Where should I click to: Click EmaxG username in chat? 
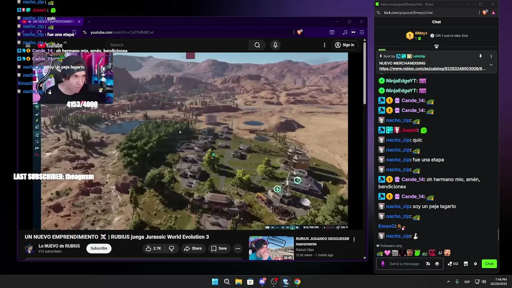pos(386,226)
